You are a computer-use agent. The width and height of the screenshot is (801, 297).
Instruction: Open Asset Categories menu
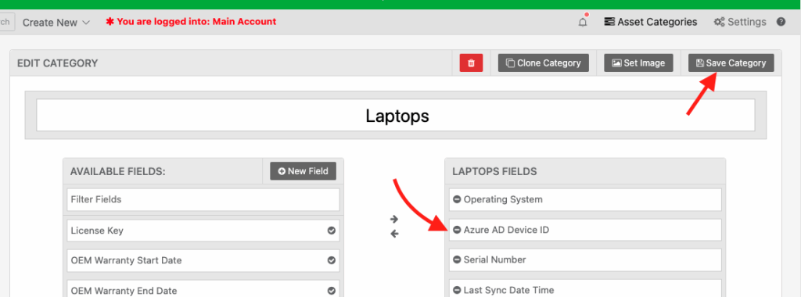pyautogui.click(x=650, y=22)
